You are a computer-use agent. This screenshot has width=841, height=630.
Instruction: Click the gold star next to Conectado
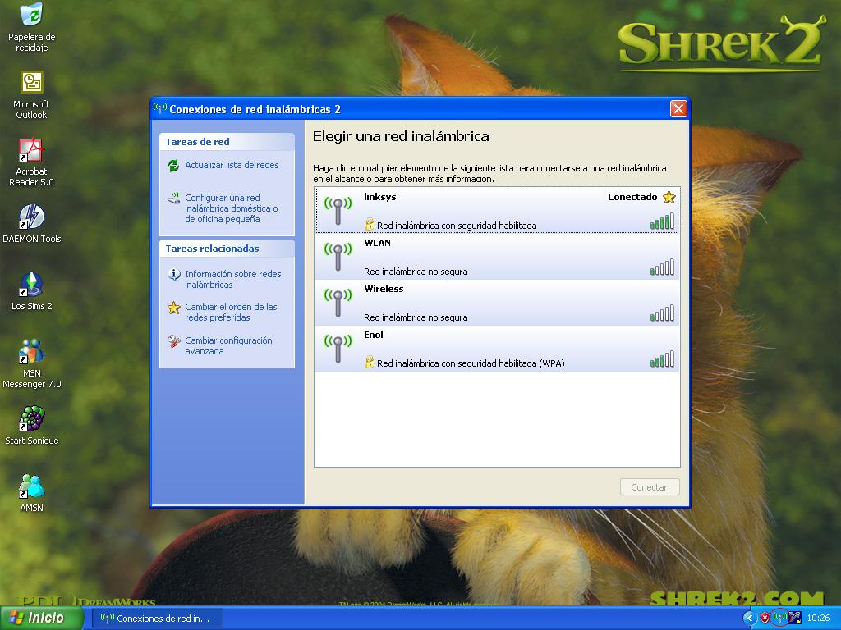(669, 197)
